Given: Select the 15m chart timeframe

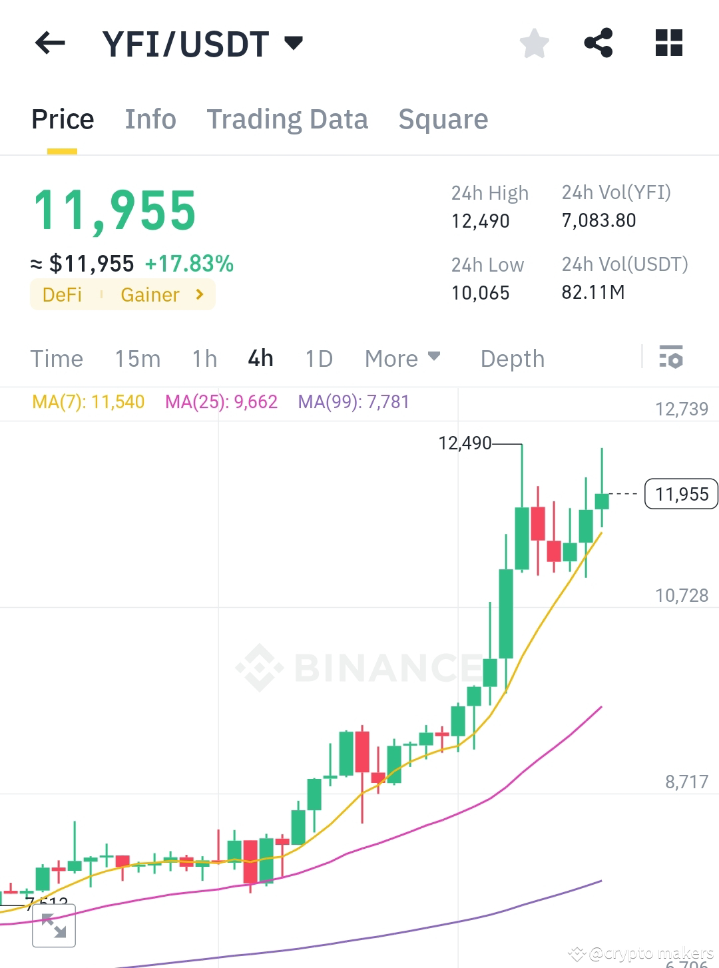Looking at the screenshot, I should coord(136,358).
